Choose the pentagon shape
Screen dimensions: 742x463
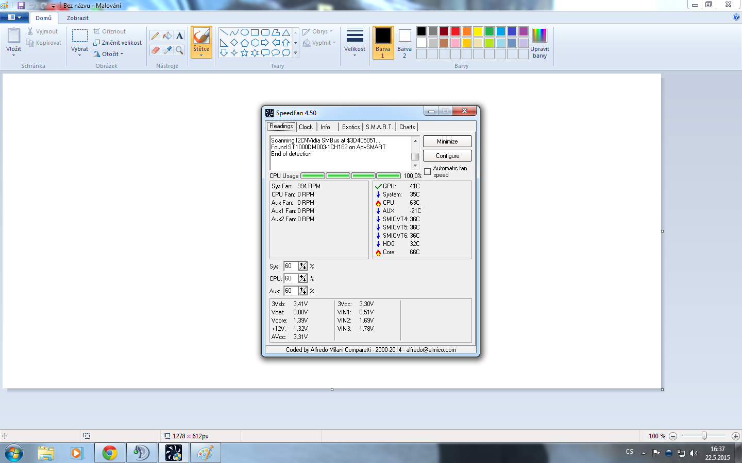click(244, 43)
